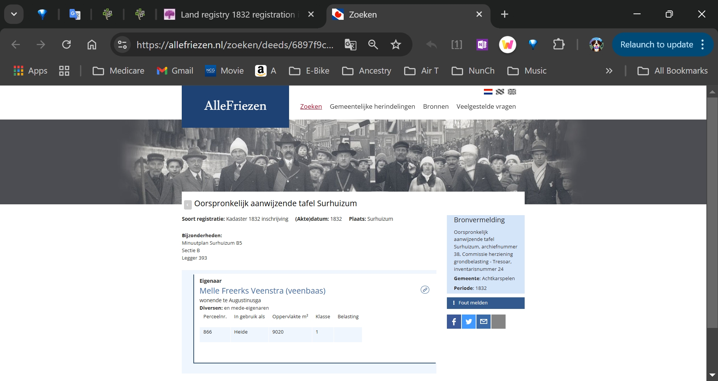Open the Ancestry bookmarks folder
The image size is (718, 381).
tap(366, 71)
